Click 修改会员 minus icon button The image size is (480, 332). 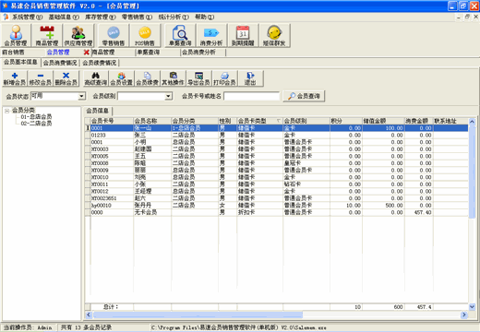[41, 78]
